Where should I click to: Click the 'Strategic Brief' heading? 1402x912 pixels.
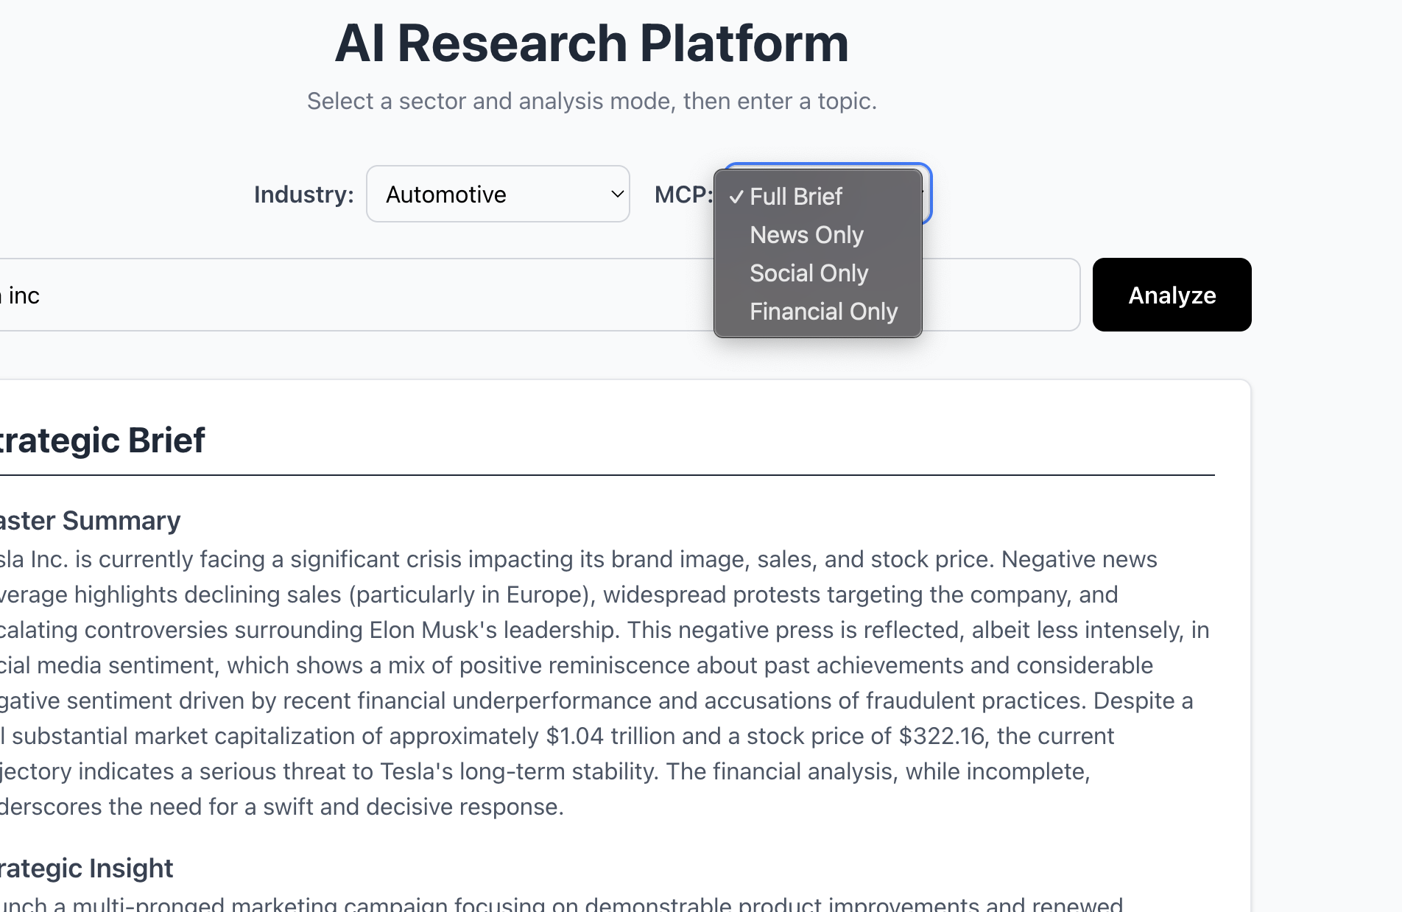point(102,441)
